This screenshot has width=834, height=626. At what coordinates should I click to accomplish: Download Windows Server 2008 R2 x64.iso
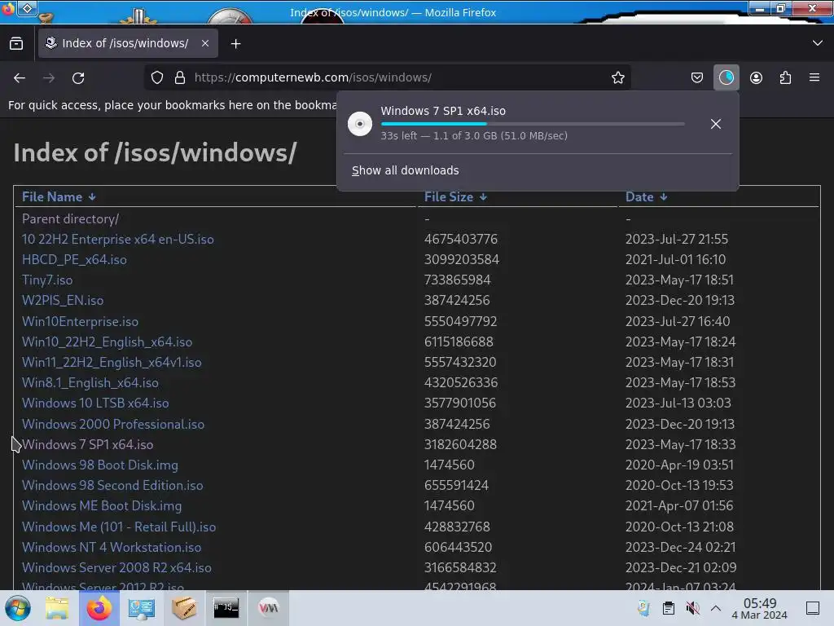point(116,567)
